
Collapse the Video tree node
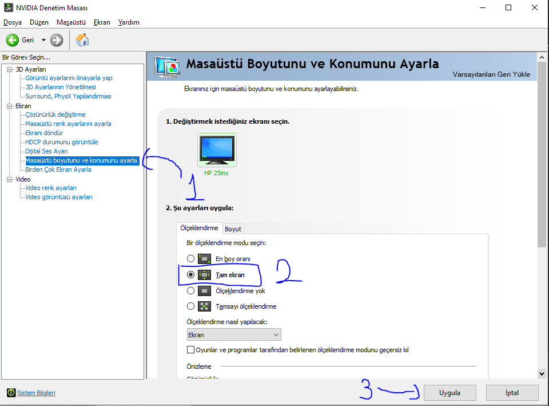(10, 179)
